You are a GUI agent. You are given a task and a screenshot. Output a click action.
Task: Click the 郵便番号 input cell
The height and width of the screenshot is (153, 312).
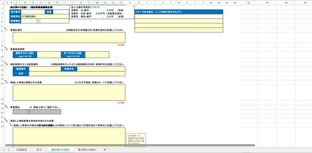(x=45, y=69)
